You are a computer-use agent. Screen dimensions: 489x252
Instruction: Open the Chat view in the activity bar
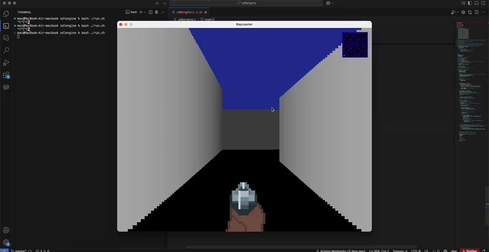(x=6, y=38)
